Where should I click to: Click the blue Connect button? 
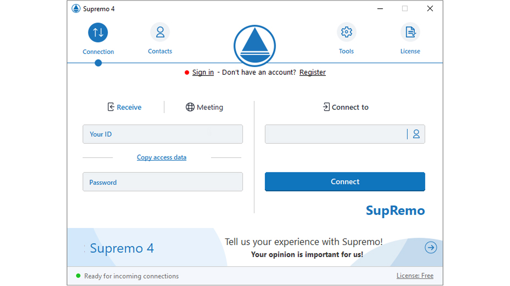345,182
